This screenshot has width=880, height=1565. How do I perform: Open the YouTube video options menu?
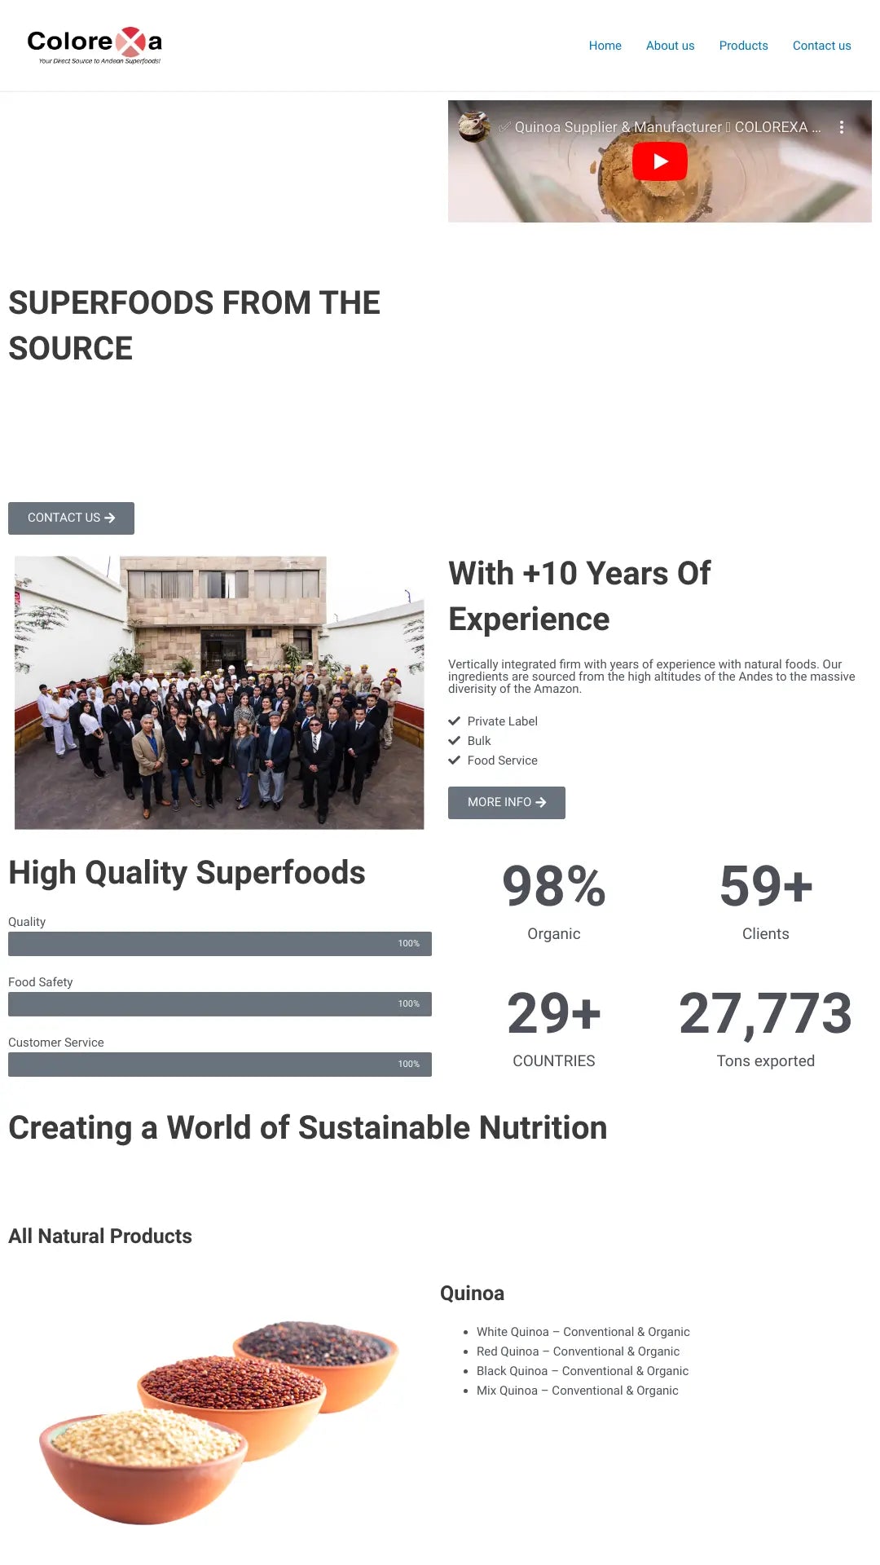point(841,127)
